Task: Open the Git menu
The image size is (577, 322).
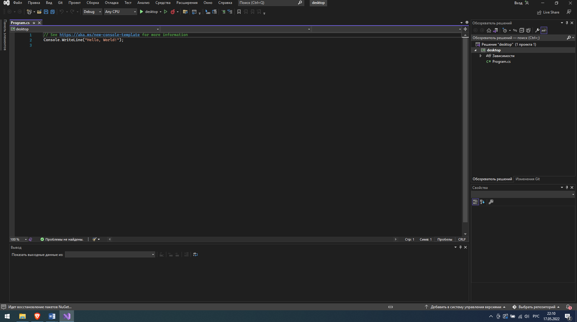Action: click(x=60, y=3)
